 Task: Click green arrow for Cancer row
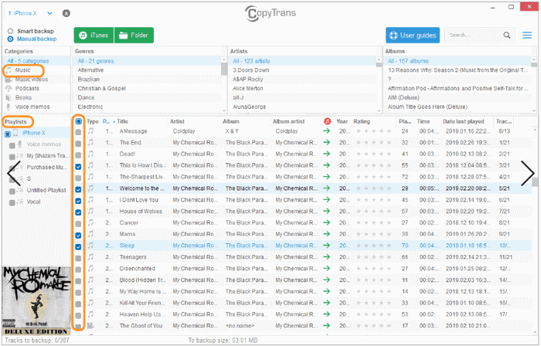[x=326, y=222]
